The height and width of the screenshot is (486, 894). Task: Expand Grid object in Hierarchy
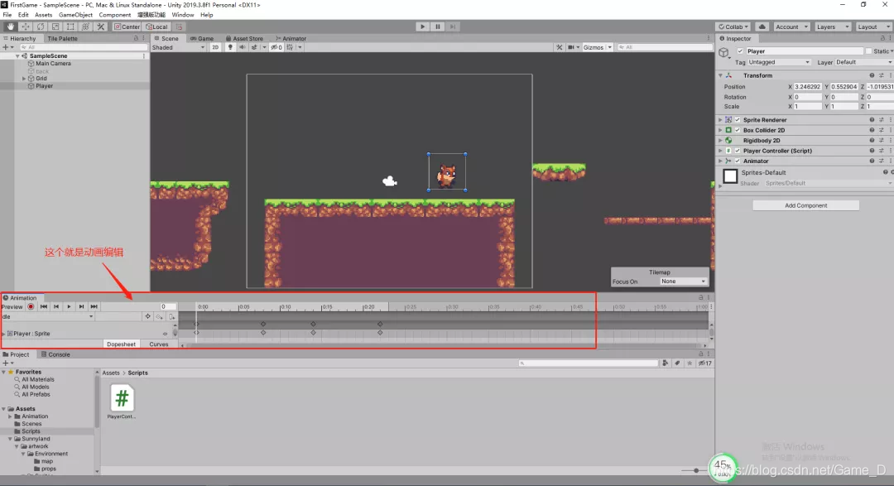tap(24, 79)
